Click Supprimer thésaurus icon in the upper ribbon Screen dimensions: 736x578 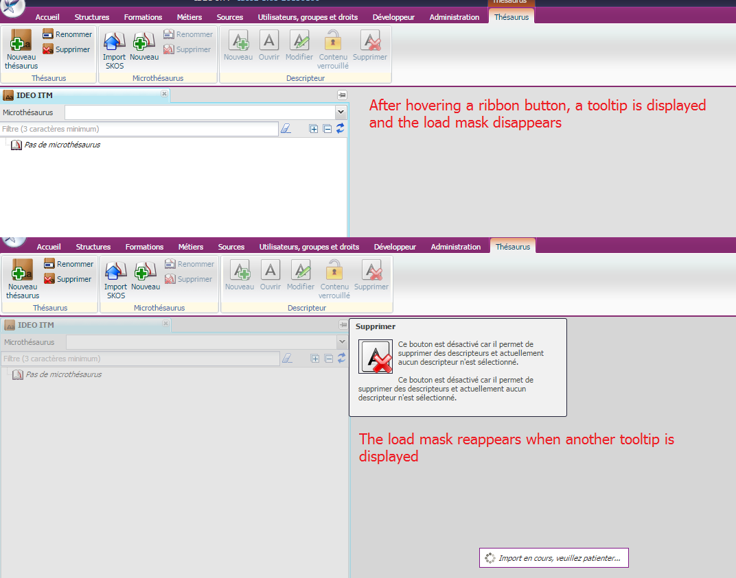(48, 49)
